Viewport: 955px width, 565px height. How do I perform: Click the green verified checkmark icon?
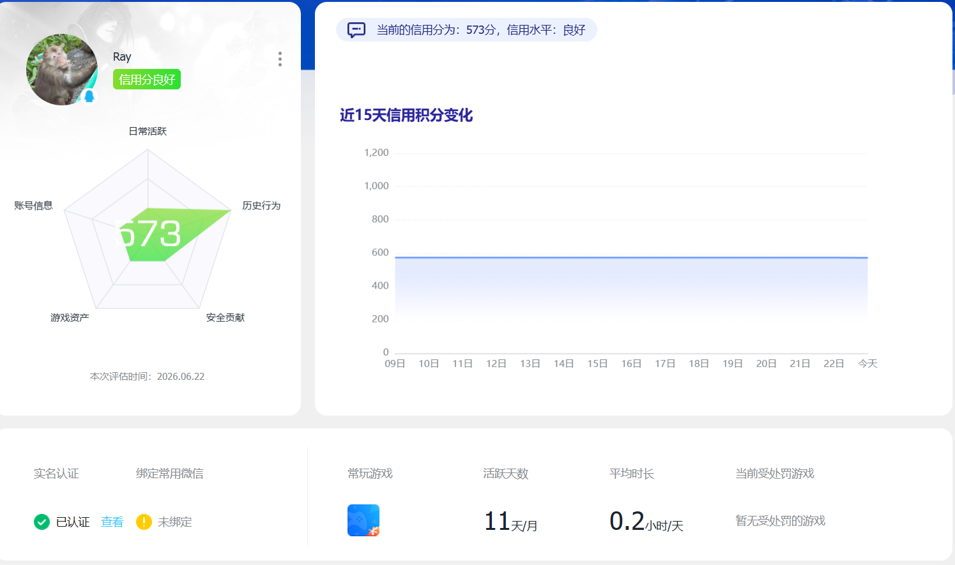[x=42, y=522]
